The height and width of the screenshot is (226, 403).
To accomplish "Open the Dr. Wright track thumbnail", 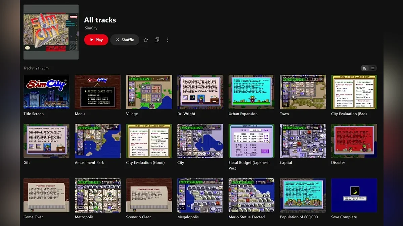I will point(200,92).
